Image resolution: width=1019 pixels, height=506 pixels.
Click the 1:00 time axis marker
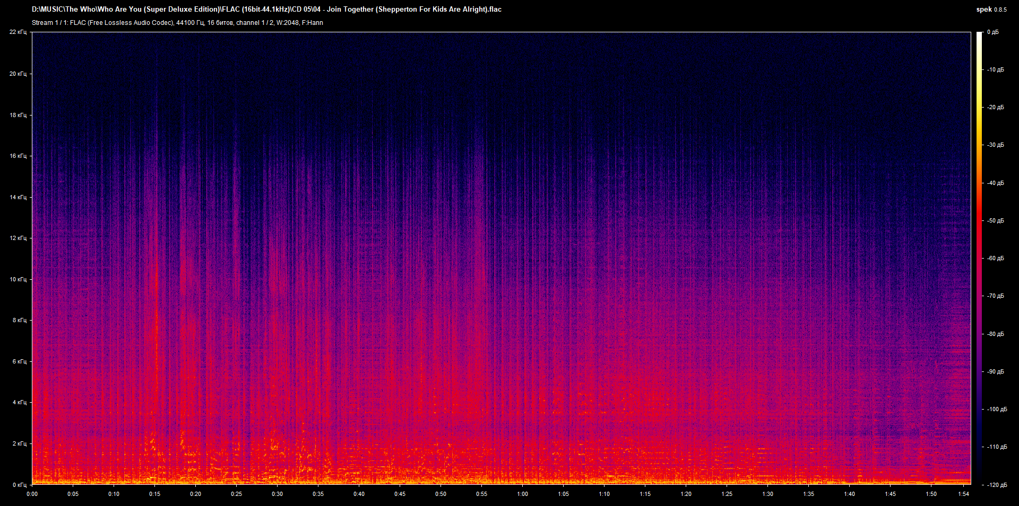[x=522, y=494]
